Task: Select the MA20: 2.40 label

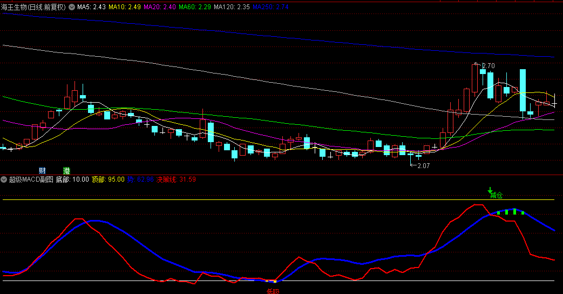Action: click(x=160, y=7)
